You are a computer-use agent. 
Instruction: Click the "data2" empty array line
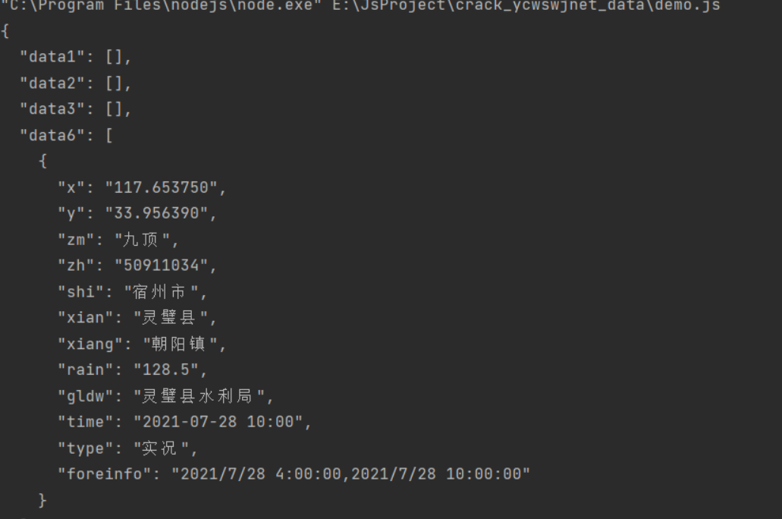tap(76, 83)
